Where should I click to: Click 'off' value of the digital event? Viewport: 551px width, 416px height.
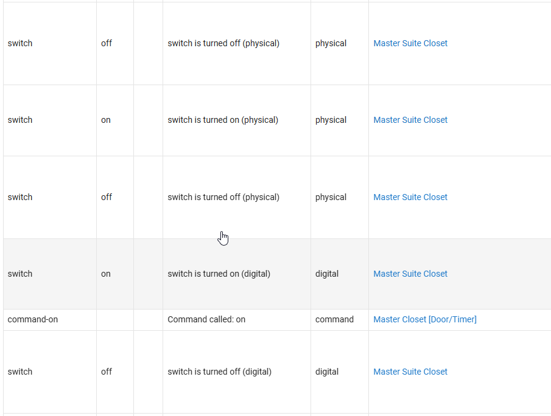click(107, 372)
